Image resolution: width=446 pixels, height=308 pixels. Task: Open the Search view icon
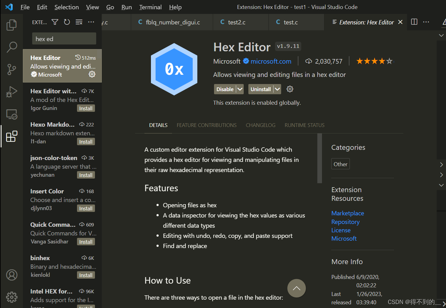pos(12,47)
